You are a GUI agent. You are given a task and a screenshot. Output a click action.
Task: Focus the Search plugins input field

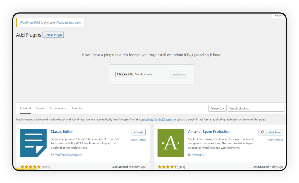click(x=256, y=108)
